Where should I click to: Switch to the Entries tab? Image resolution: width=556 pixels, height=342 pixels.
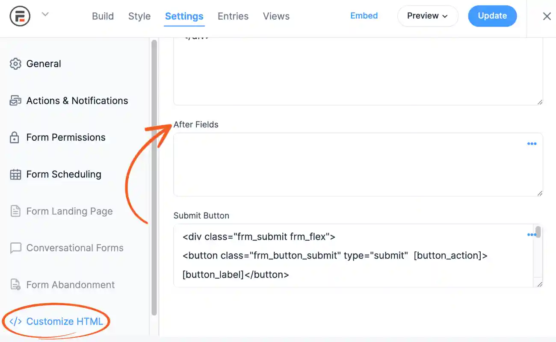pyautogui.click(x=233, y=16)
